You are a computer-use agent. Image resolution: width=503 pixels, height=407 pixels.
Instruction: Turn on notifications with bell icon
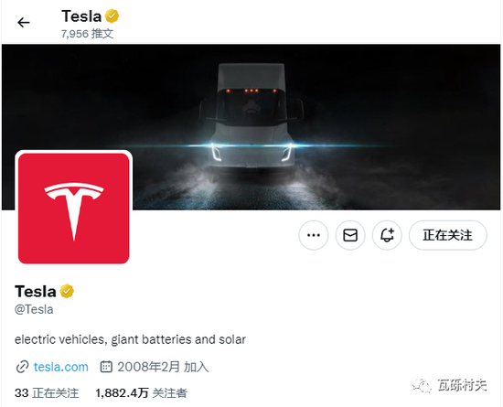(387, 235)
